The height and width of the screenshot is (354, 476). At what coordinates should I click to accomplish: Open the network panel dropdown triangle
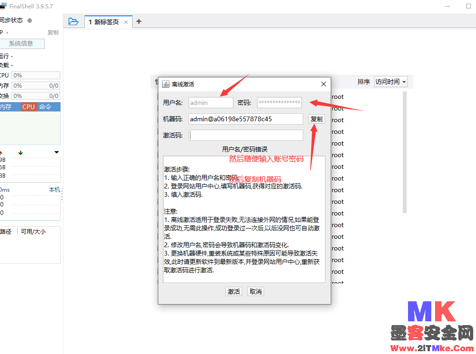(x=56, y=152)
